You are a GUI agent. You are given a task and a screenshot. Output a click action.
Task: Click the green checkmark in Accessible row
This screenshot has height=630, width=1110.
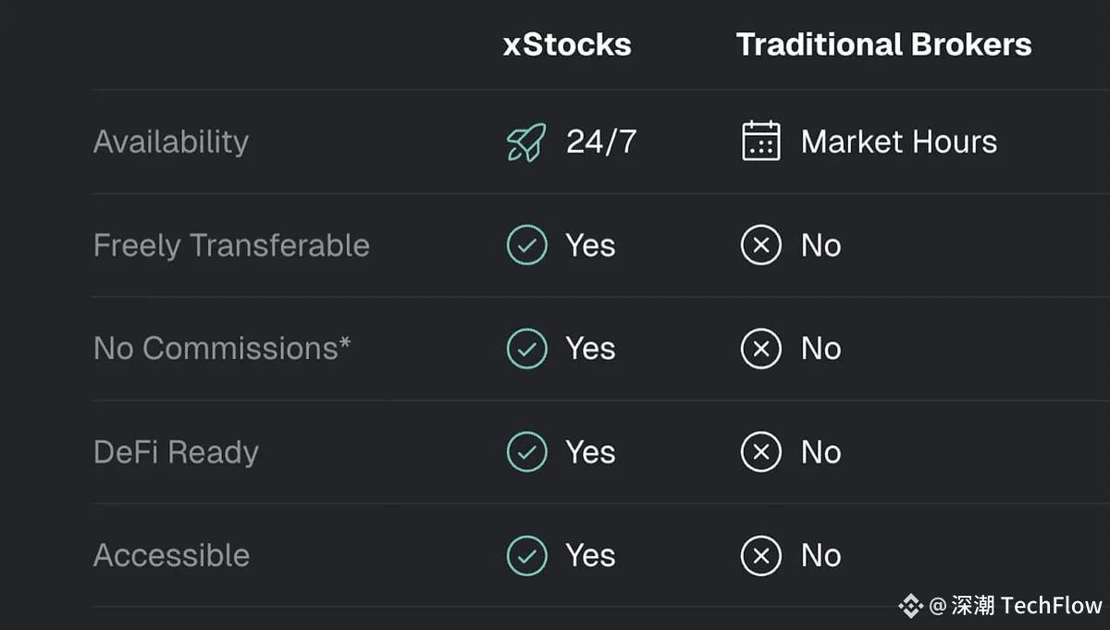tap(527, 556)
